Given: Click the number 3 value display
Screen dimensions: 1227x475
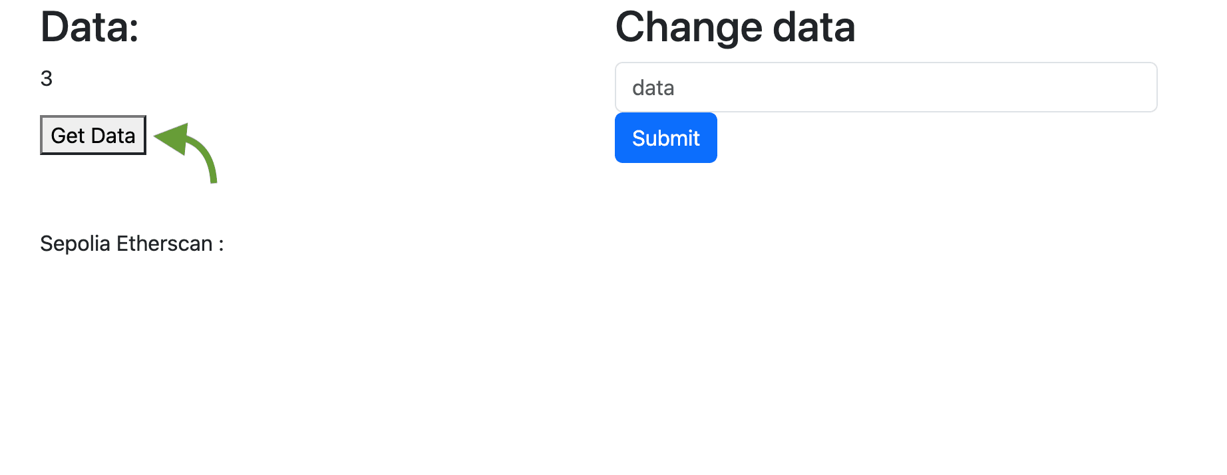Looking at the screenshot, I should point(45,78).
